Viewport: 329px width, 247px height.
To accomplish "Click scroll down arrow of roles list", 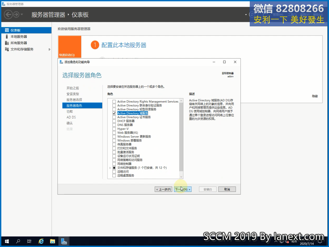I will point(181,177).
